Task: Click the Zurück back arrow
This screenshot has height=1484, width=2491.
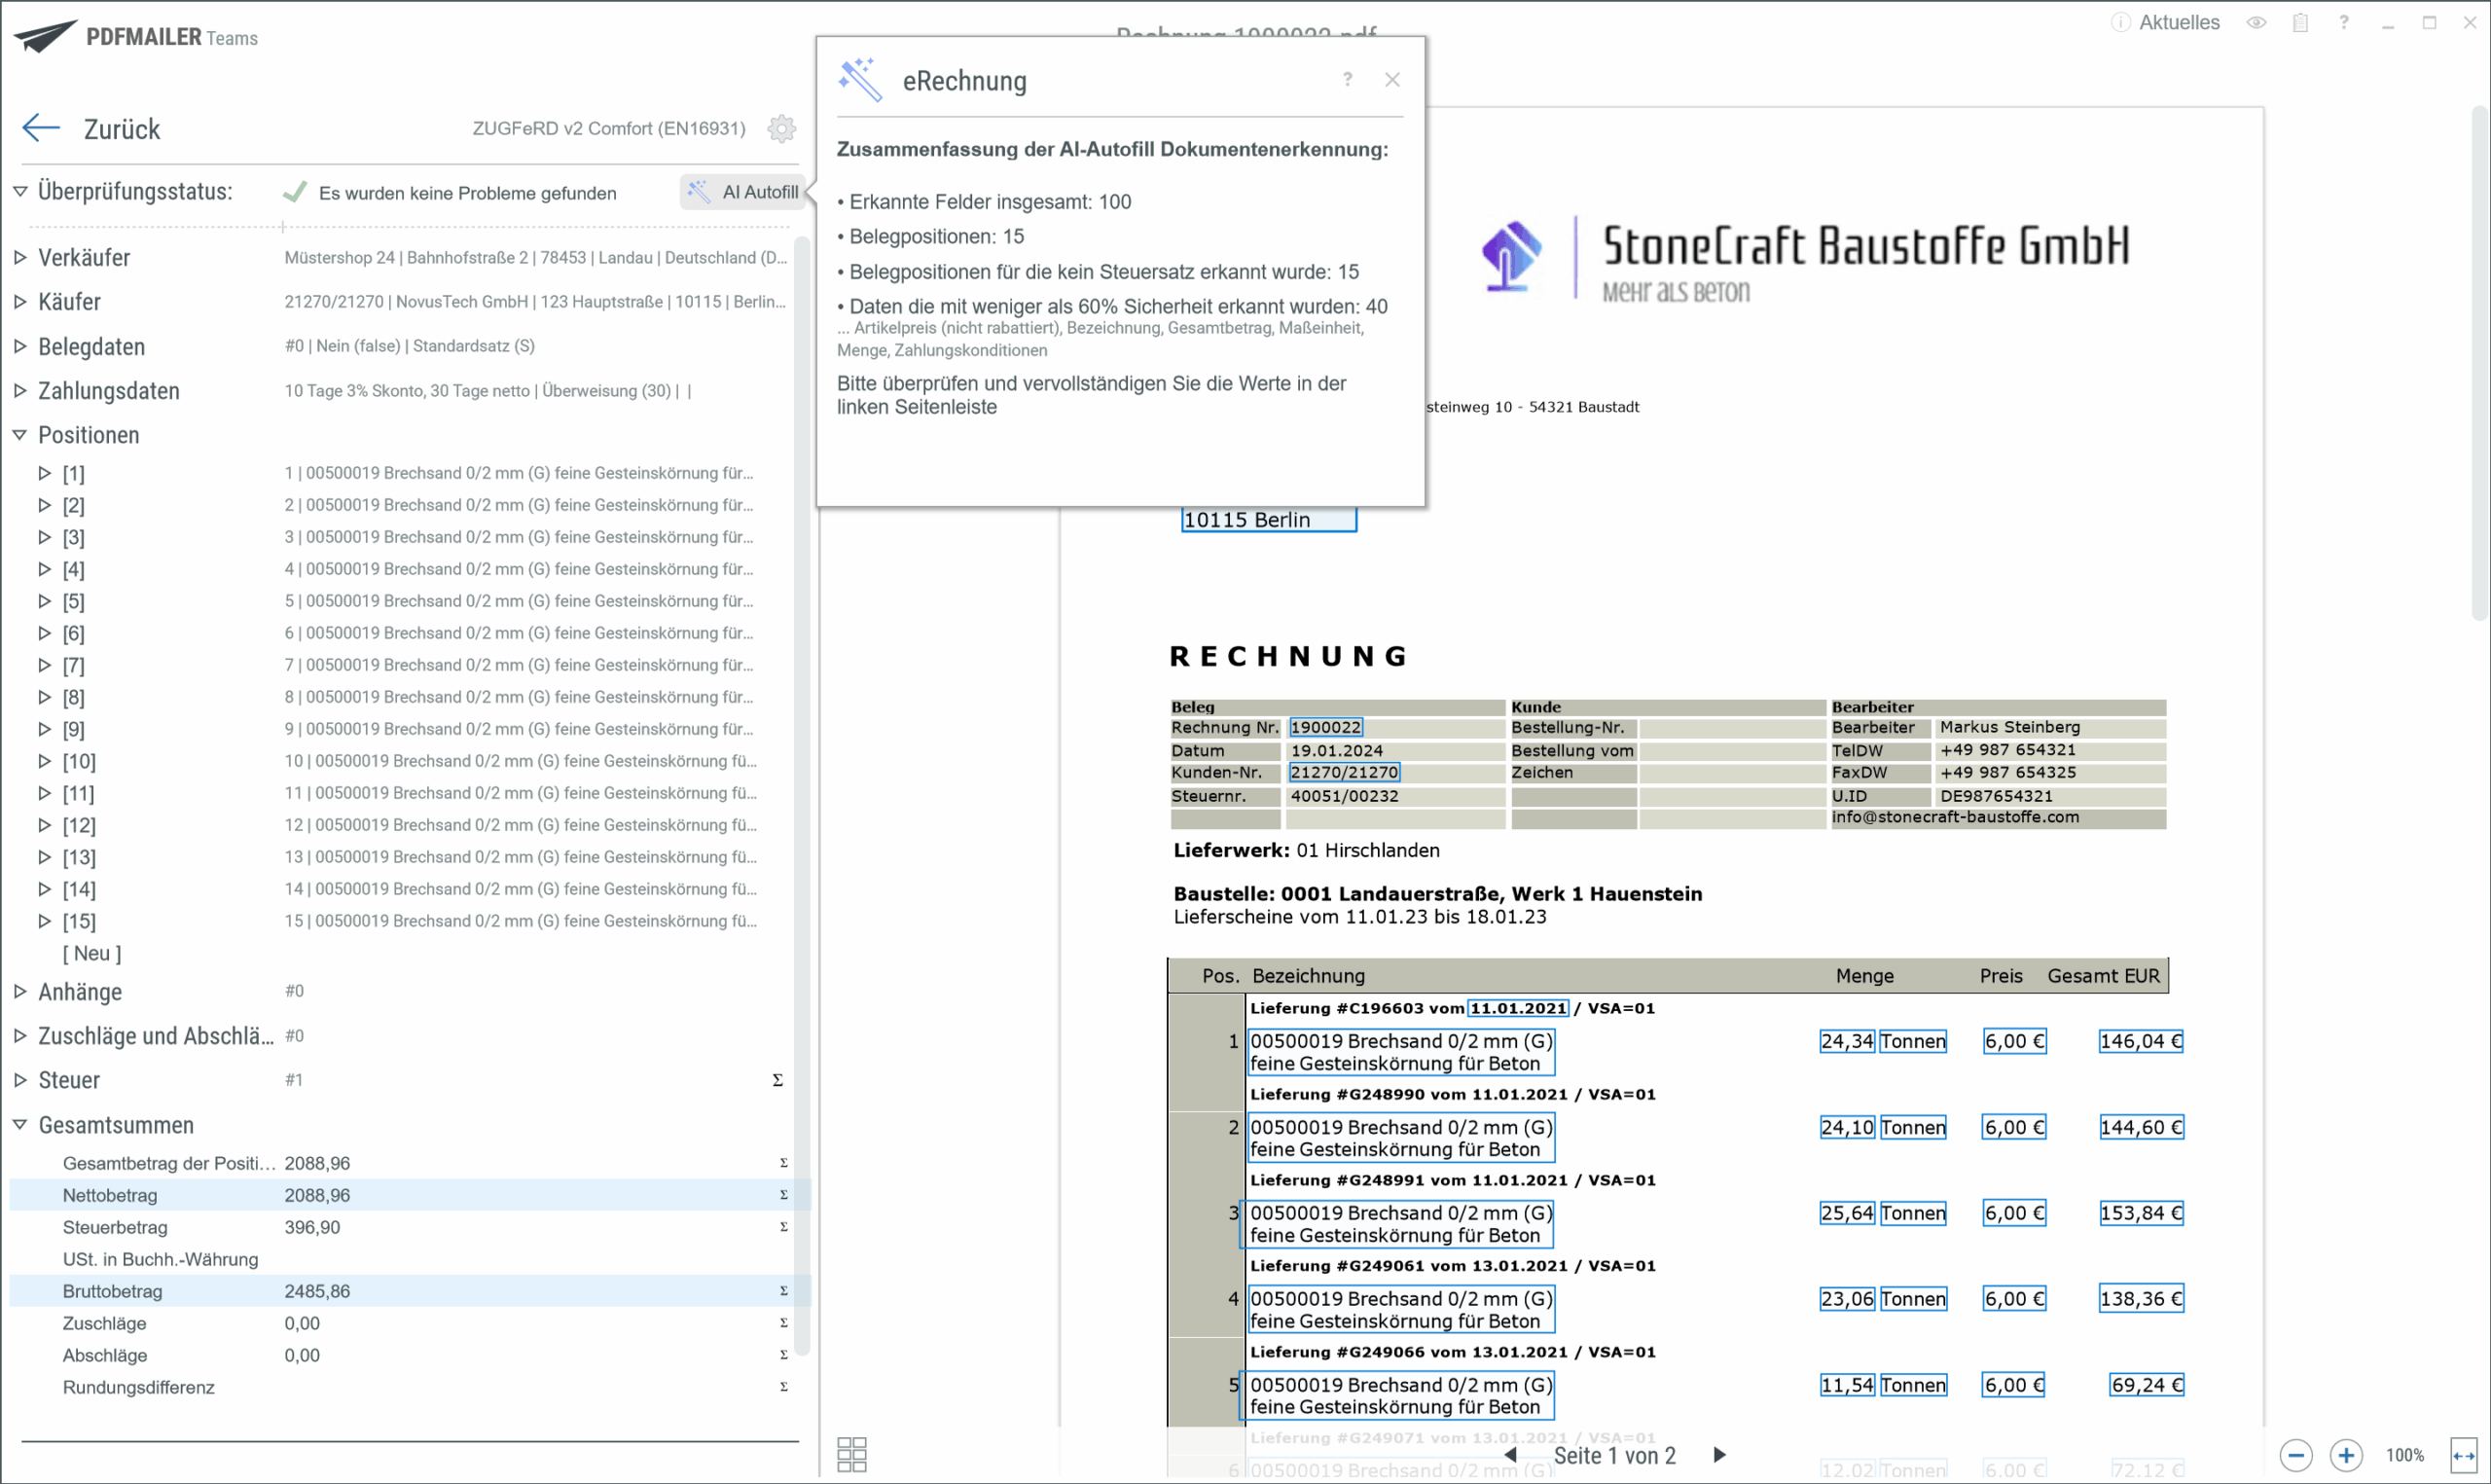Action: tap(41, 128)
